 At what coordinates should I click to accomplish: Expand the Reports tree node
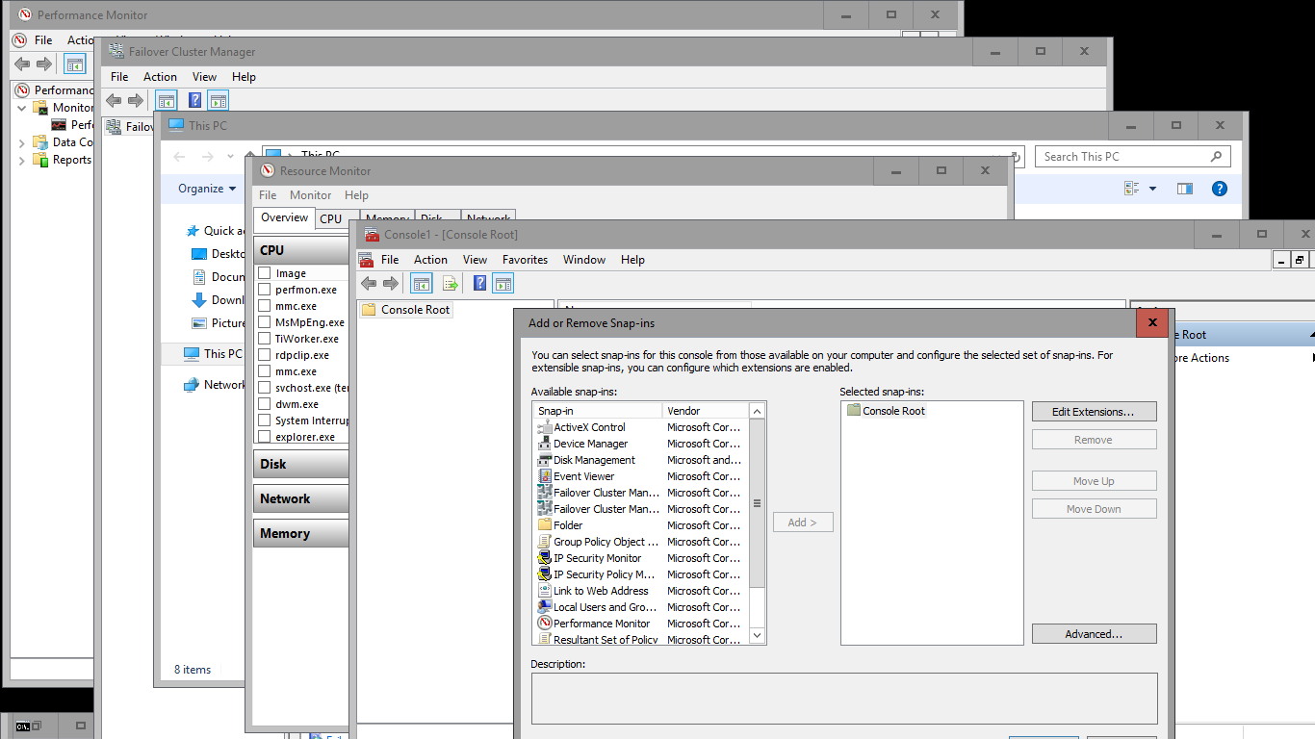(x=22, y=161)
